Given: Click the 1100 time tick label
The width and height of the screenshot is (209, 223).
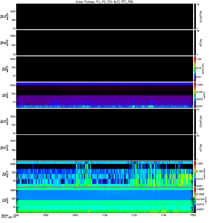Looking at the screenshot, I should coord(104,215).
